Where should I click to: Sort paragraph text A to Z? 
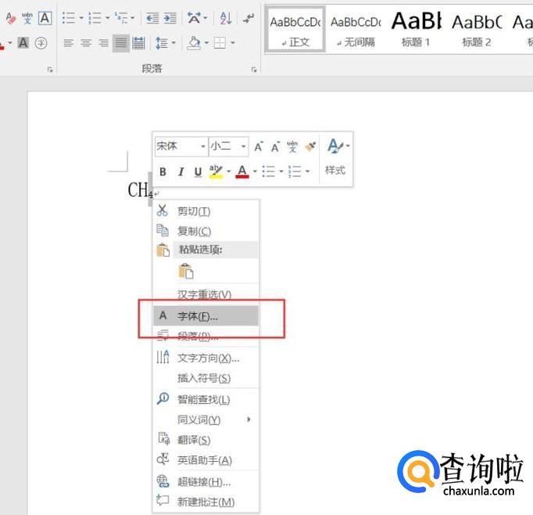[x=226, y=18]
